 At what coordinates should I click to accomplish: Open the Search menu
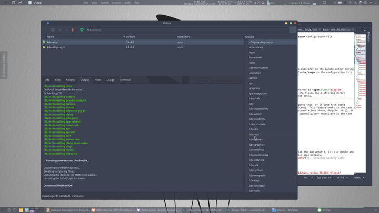(104, 3)
